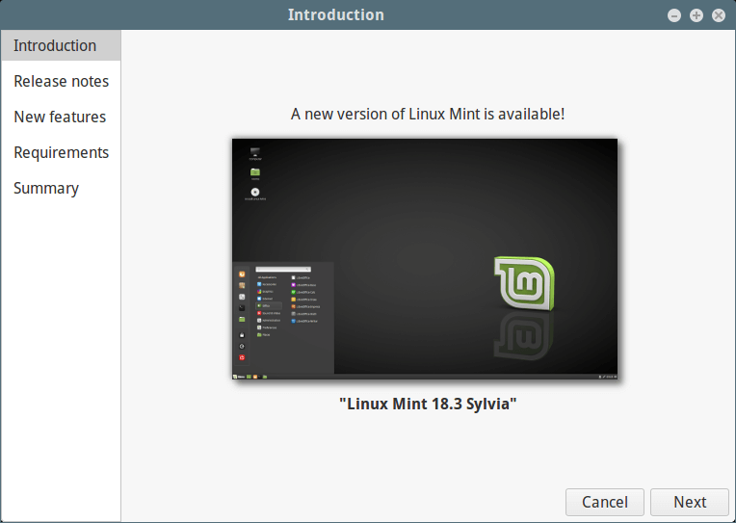The width and height of the screenshot is (736, 523).
Task: Open the Release notes page
Action: (x=61, y=81)
